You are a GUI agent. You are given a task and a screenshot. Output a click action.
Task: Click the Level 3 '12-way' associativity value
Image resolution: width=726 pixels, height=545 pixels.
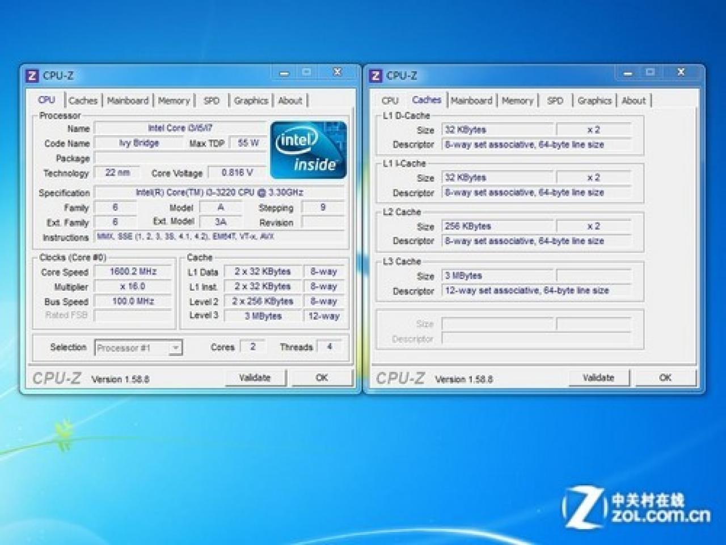pos(324,316)
